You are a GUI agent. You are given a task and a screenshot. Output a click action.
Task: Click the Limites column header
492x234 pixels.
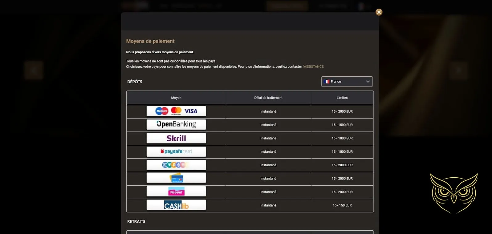click(x=342, y=98)
